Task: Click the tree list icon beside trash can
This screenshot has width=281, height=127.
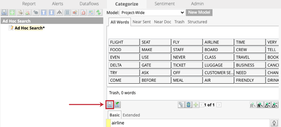Action: [x=181, y=105]
